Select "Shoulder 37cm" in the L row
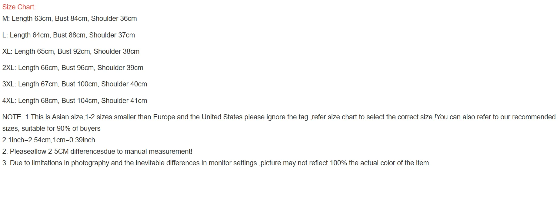Screen dimensions: 560x200 (112, 35)
